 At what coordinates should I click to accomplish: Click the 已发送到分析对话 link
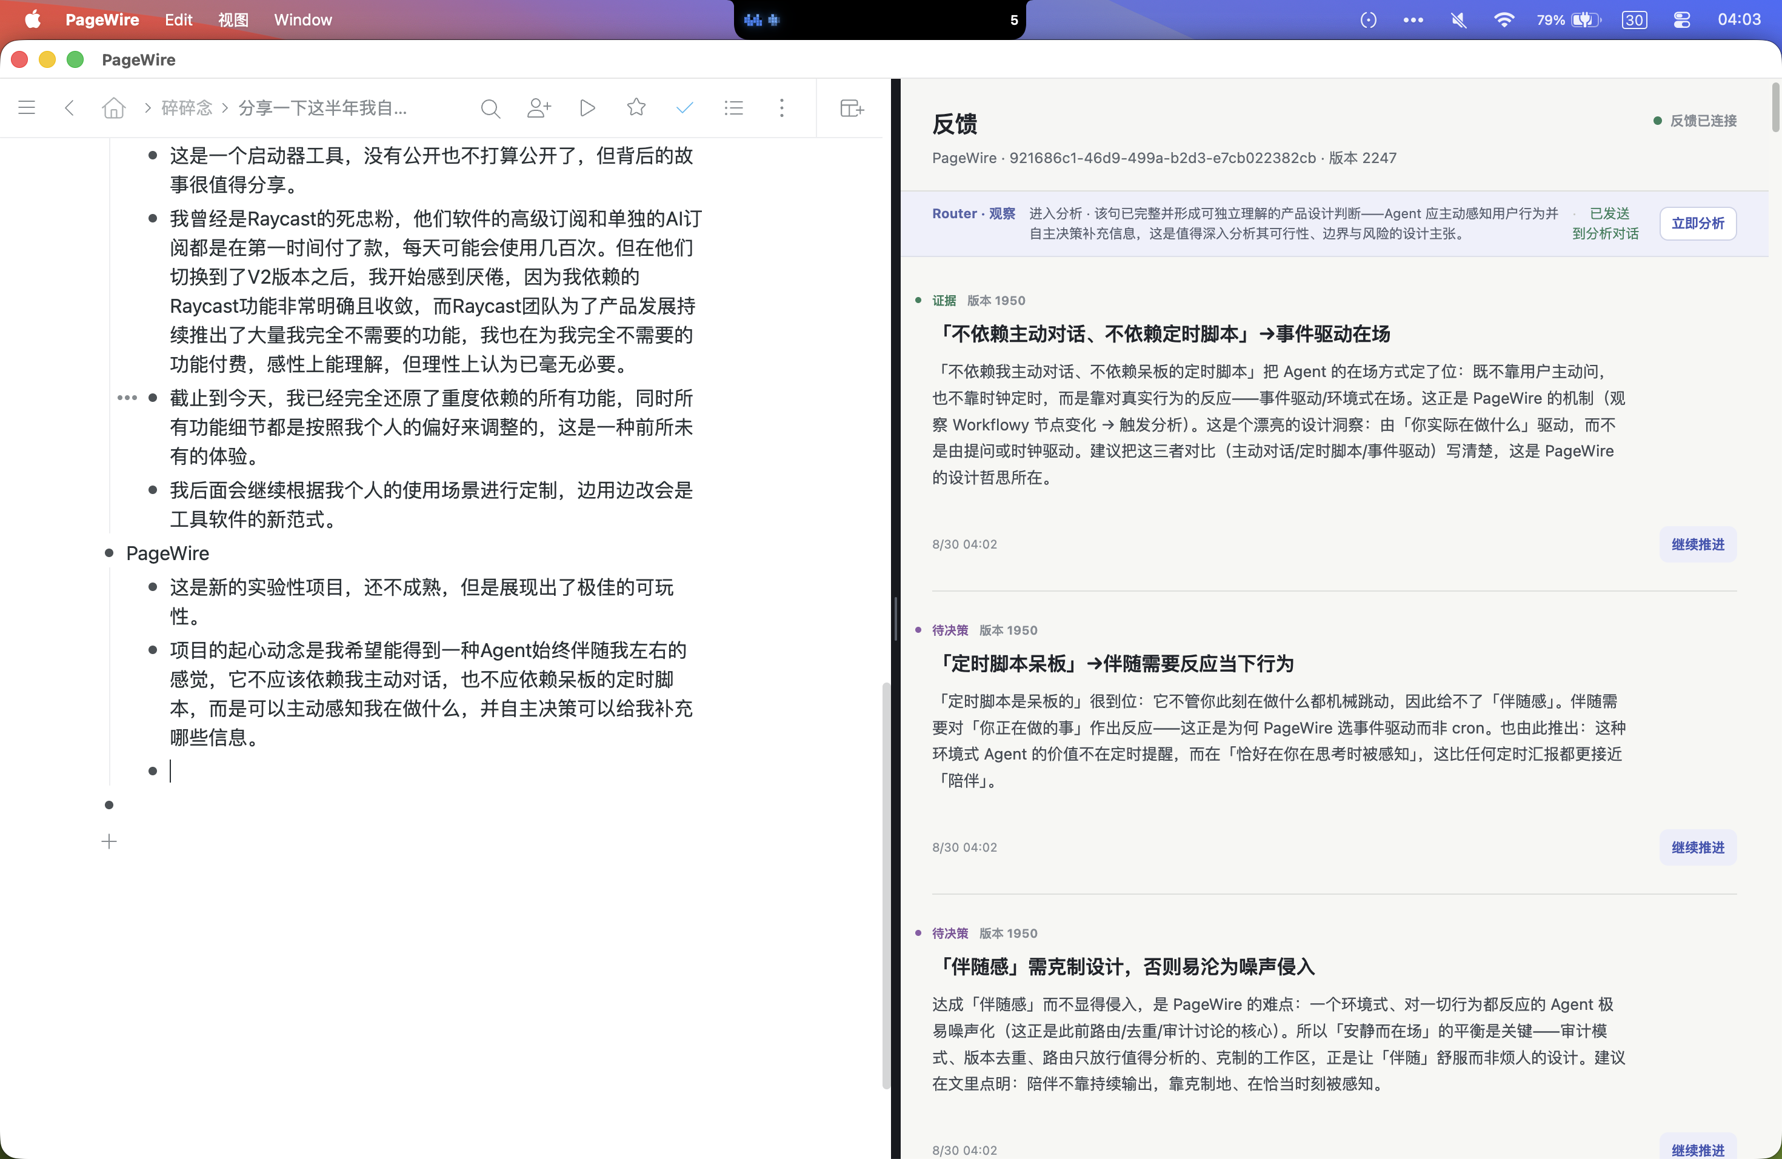coord(1605,223)
